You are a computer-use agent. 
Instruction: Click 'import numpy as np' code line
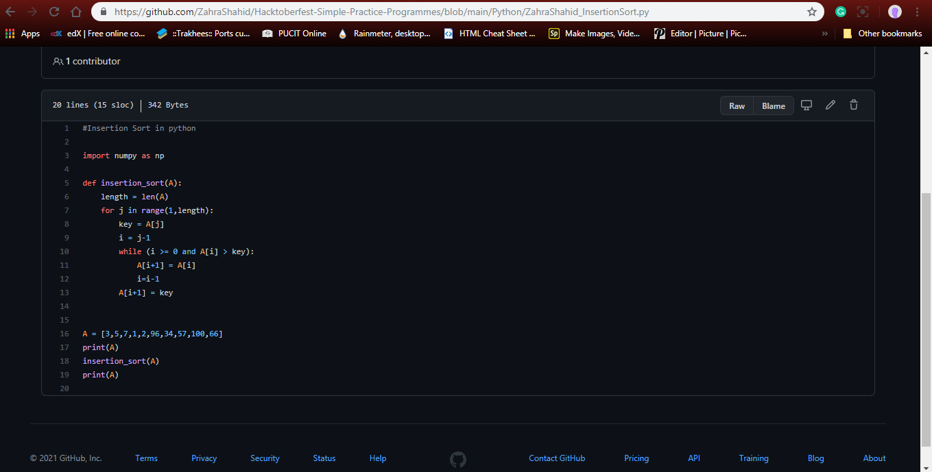pos(123,156)
